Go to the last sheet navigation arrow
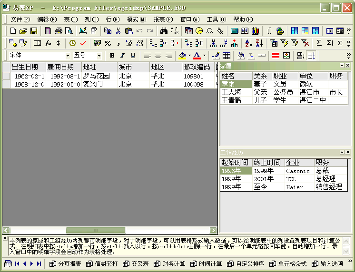The image size is (355, 272). (x=39, y=263)
